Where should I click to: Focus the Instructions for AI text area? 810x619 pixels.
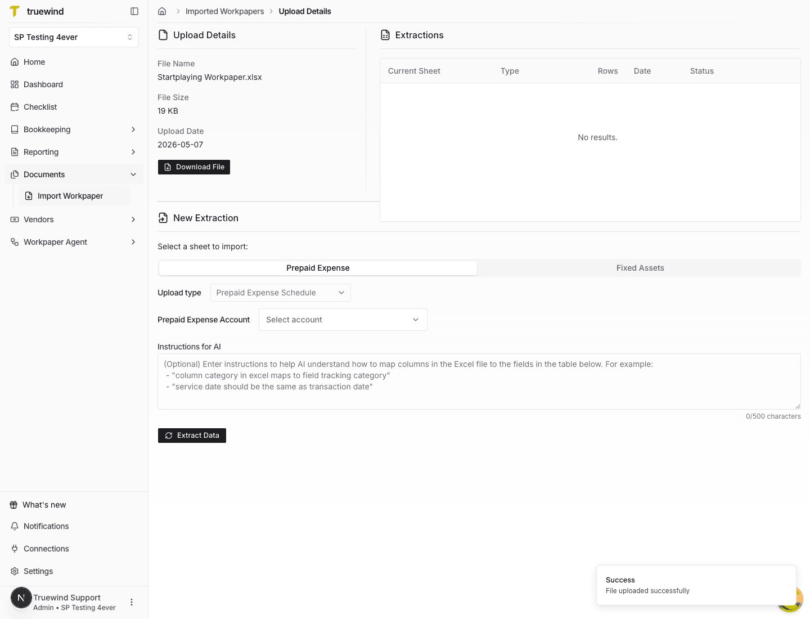[479, 382]
